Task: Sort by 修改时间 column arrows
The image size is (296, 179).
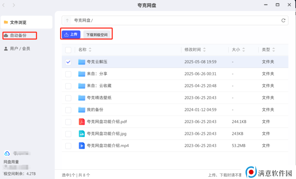Action: 204,50
